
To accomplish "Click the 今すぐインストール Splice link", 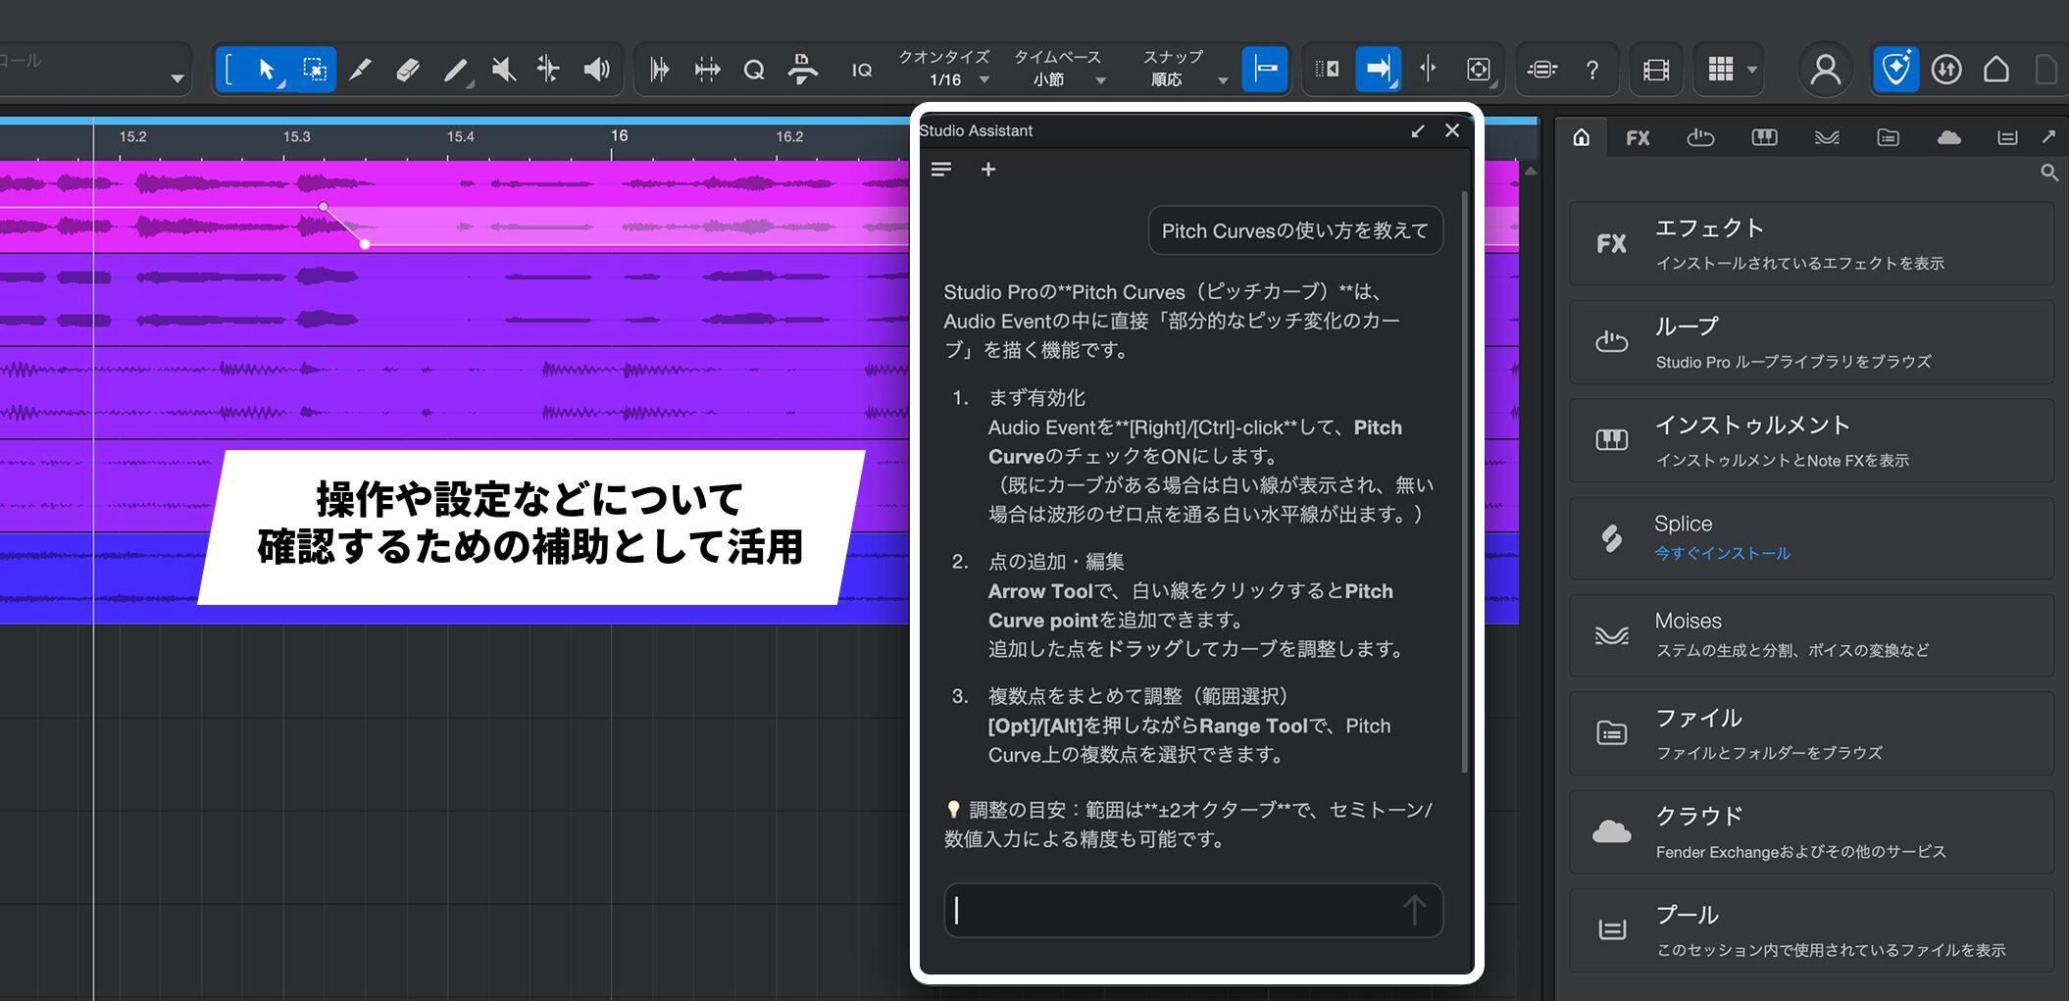I will (x=1723, y=554).
